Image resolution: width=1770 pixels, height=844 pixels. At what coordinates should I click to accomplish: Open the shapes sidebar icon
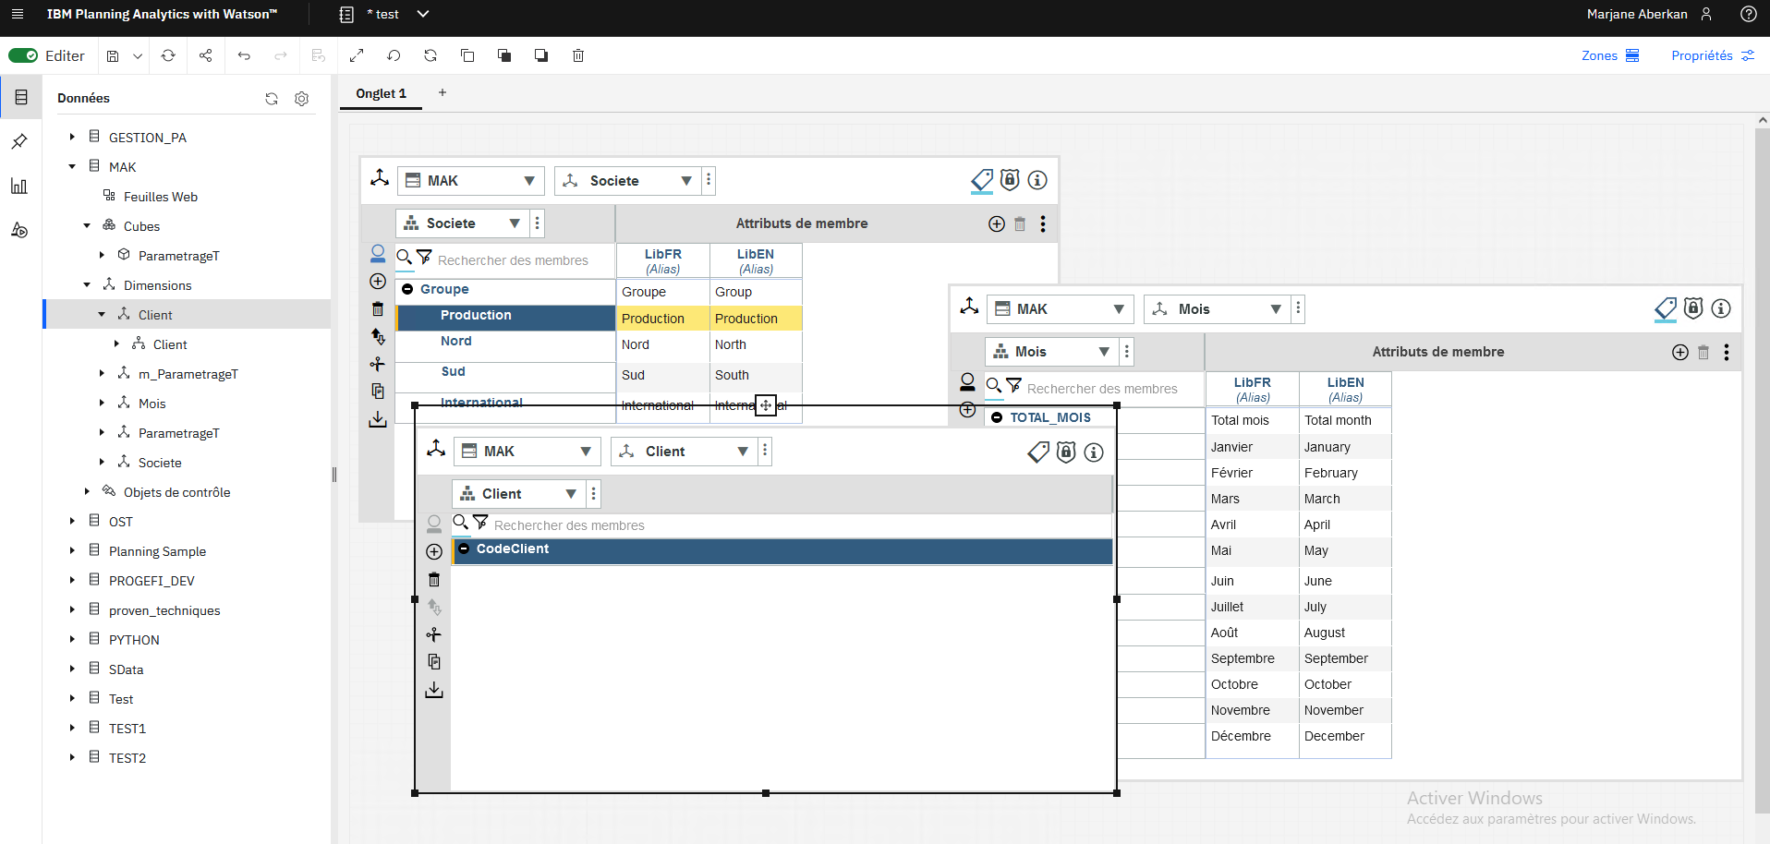click(x=19, y=230)
